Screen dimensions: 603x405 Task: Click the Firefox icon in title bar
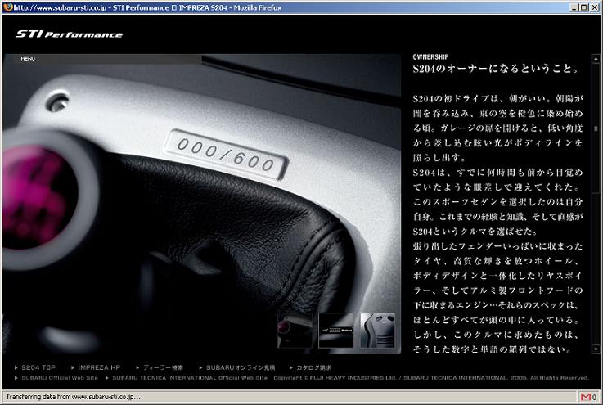click(x=8, y=7)
